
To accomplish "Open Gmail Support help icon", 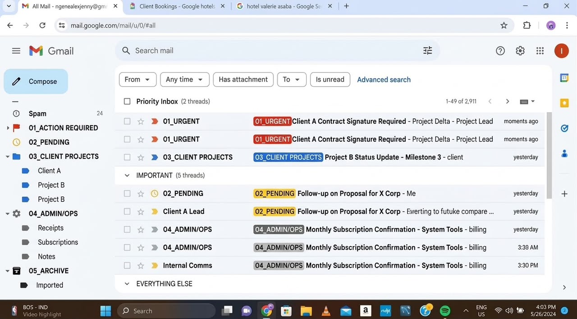I will tap(500, 51).
